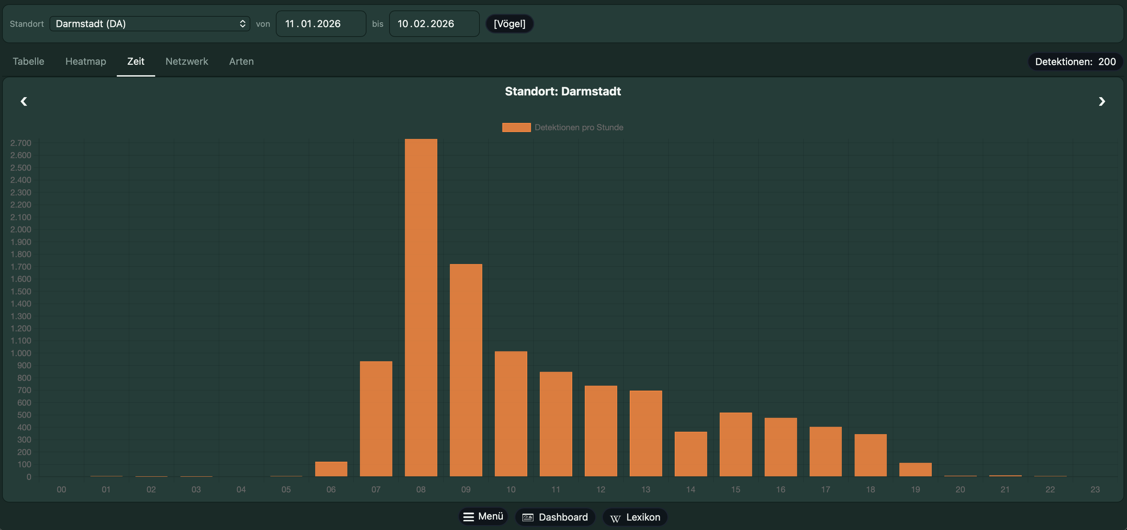Click the [Vögel] filter button

509,24
